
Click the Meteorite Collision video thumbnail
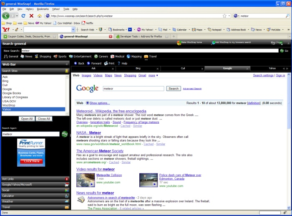coord(86,180)
